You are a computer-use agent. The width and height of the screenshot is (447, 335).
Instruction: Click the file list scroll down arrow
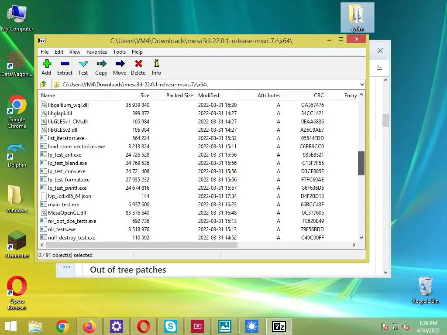click(361, 238)
